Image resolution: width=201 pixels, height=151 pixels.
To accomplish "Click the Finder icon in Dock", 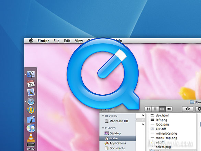I will 31,74.
